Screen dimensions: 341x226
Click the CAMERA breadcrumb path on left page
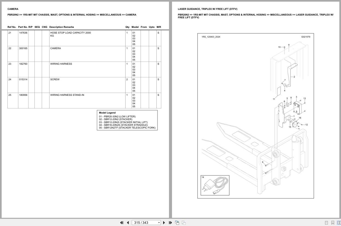point(72,15)
